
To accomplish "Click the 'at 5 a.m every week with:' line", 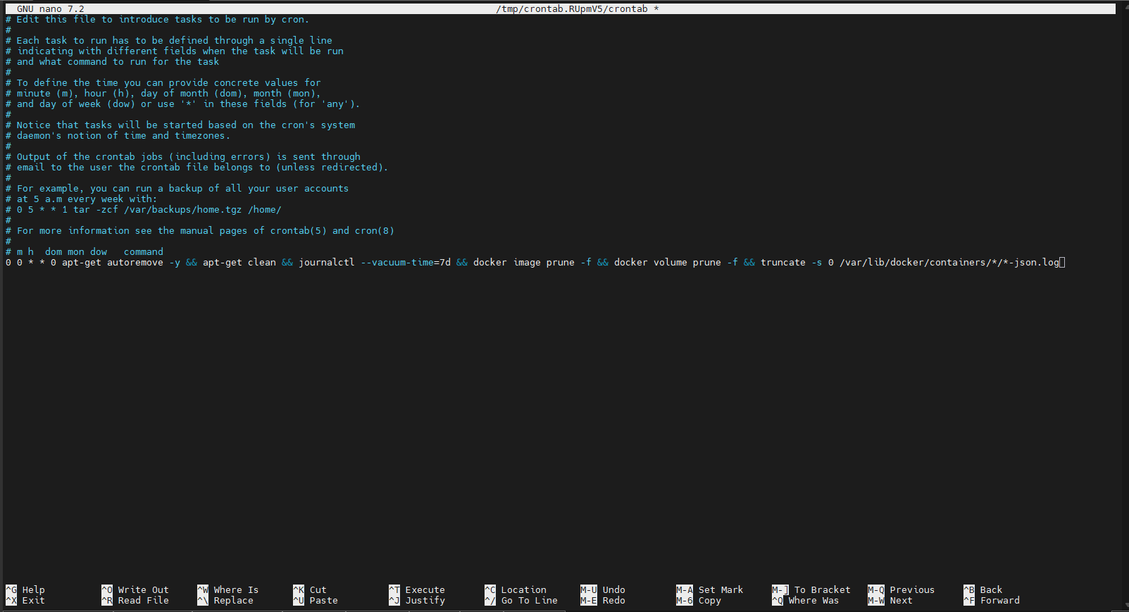I will [82, 199].
